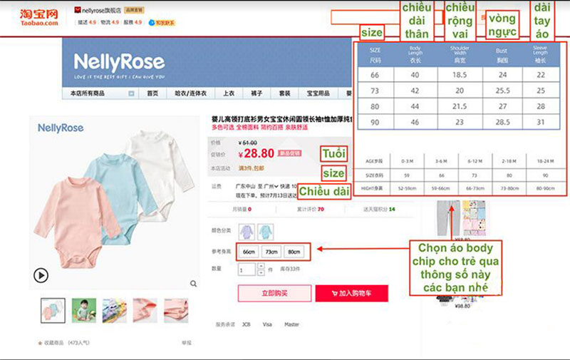The height and width of the screenshot is (360, 570).
Task: Increase quantity with the up stepper
Action: 261,266
